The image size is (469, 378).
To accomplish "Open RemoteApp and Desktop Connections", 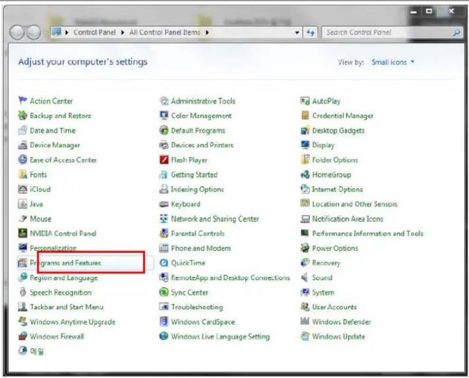I will point(230,278).
